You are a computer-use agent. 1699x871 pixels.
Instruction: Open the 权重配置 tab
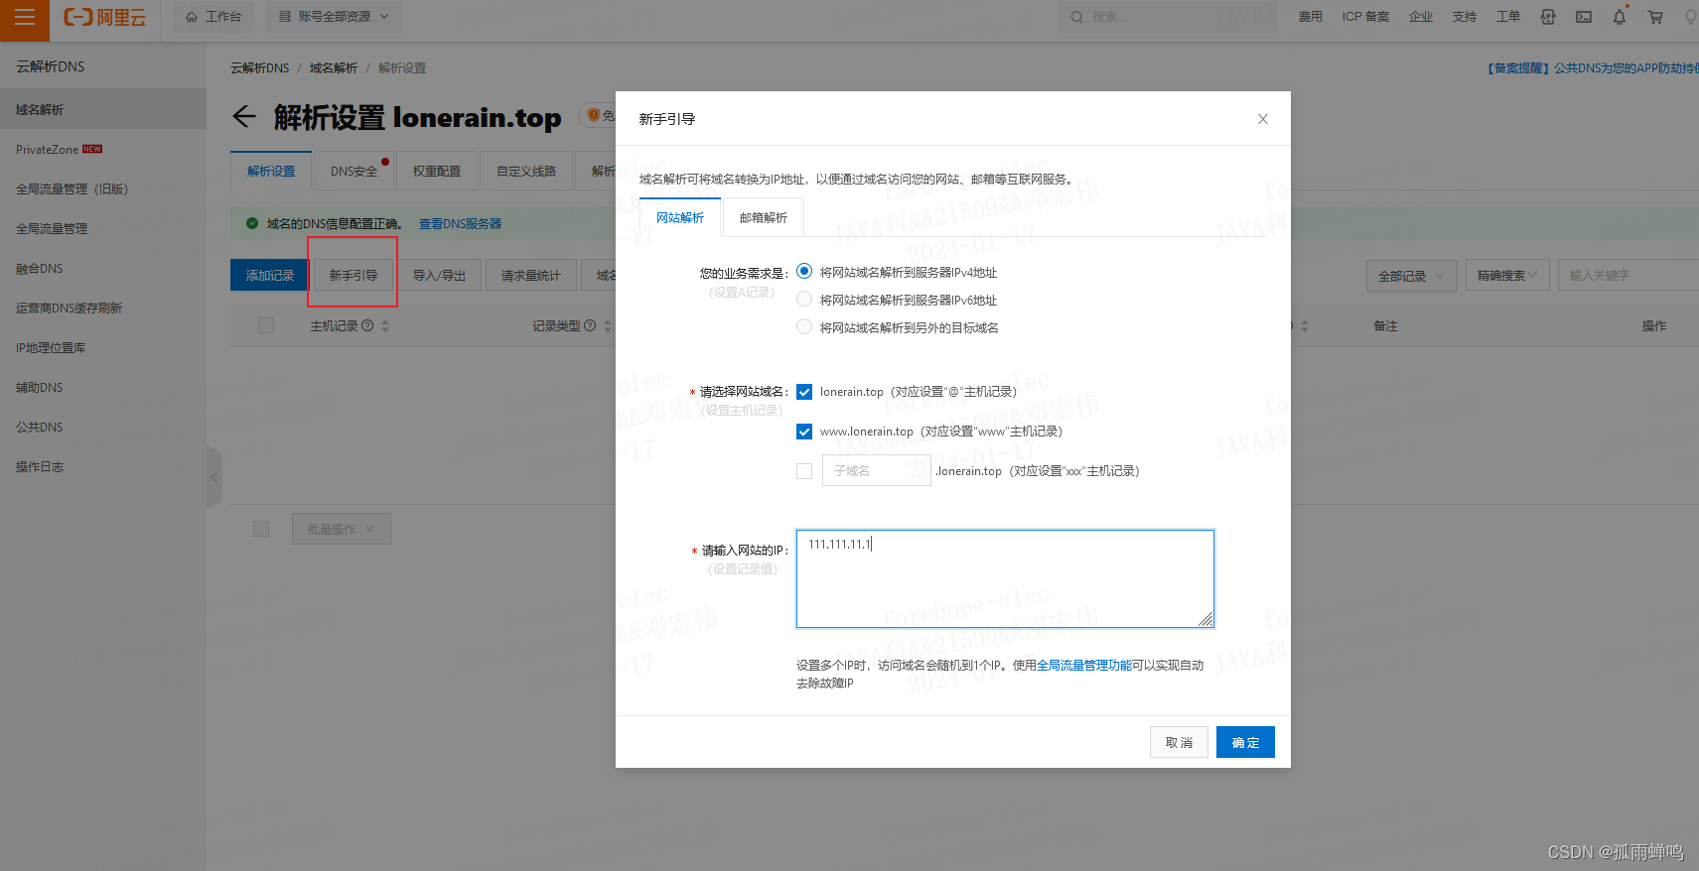click(x=437, y=171)
